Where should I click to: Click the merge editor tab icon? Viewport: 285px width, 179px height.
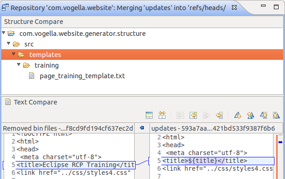(5, 8)
